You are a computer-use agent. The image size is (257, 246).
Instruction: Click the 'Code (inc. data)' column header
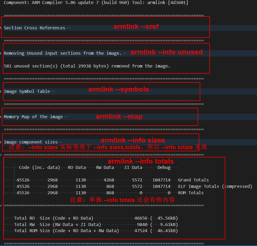point(39,168)
